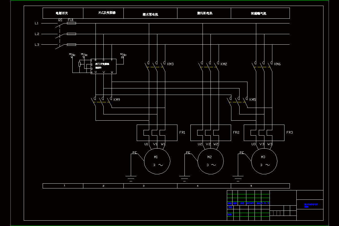Click the blue drawing title text in title block
This screenshot has height=226, width=339.
point(311,205)
